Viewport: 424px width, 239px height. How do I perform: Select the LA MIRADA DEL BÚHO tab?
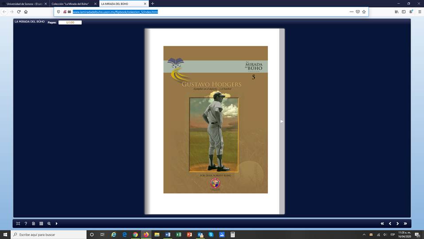click(x=121, y=4)
